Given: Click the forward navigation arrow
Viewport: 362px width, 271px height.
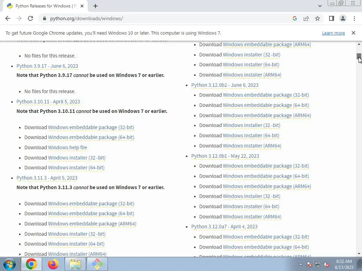Looking at the screenshot, I should 19,18.
